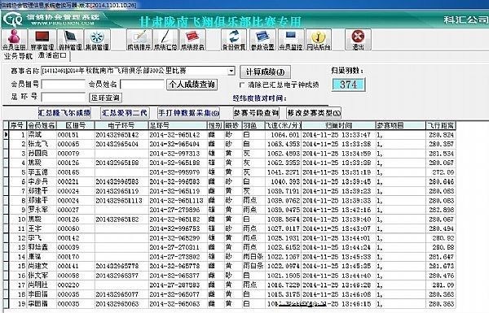The image size is (489, 313).
Task: Click the 计算成绩(J) button
Action: pyautogui.click(x=265, y=72)
